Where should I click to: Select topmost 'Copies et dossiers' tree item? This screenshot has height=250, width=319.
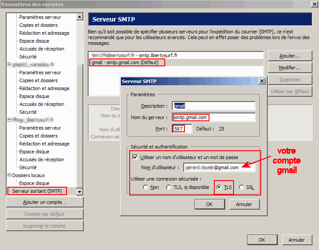(39, 25)
